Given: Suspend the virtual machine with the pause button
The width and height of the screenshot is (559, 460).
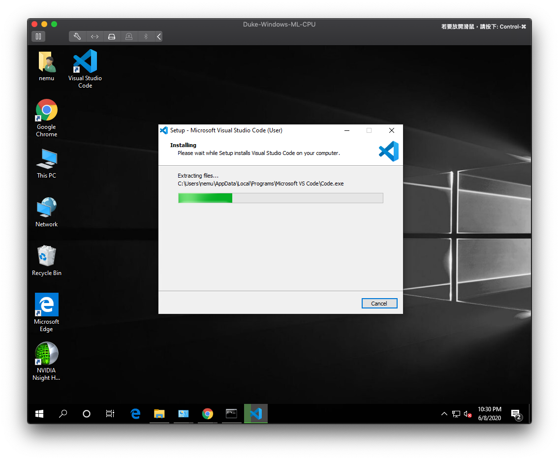Looking at the screenshot, I should [x=38, y=36].
